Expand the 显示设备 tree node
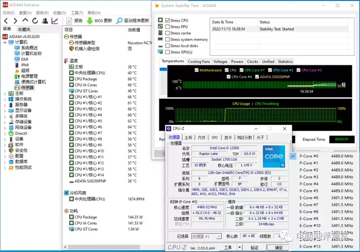This screenshot has width=360, height=252. tap(5, 110)
